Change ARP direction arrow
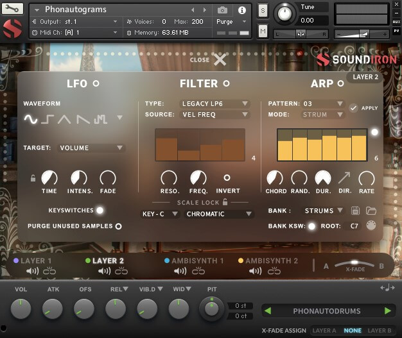The image size is (402, 338). tap(344, 178)
